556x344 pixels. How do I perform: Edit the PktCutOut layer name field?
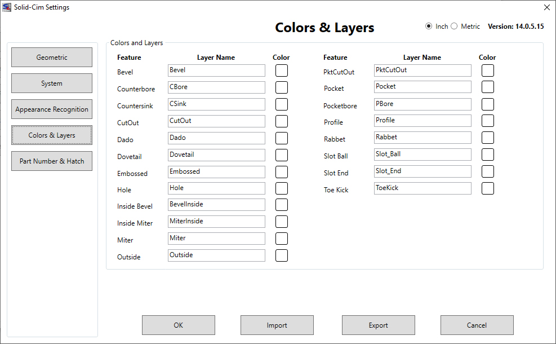tap(422, 70)
